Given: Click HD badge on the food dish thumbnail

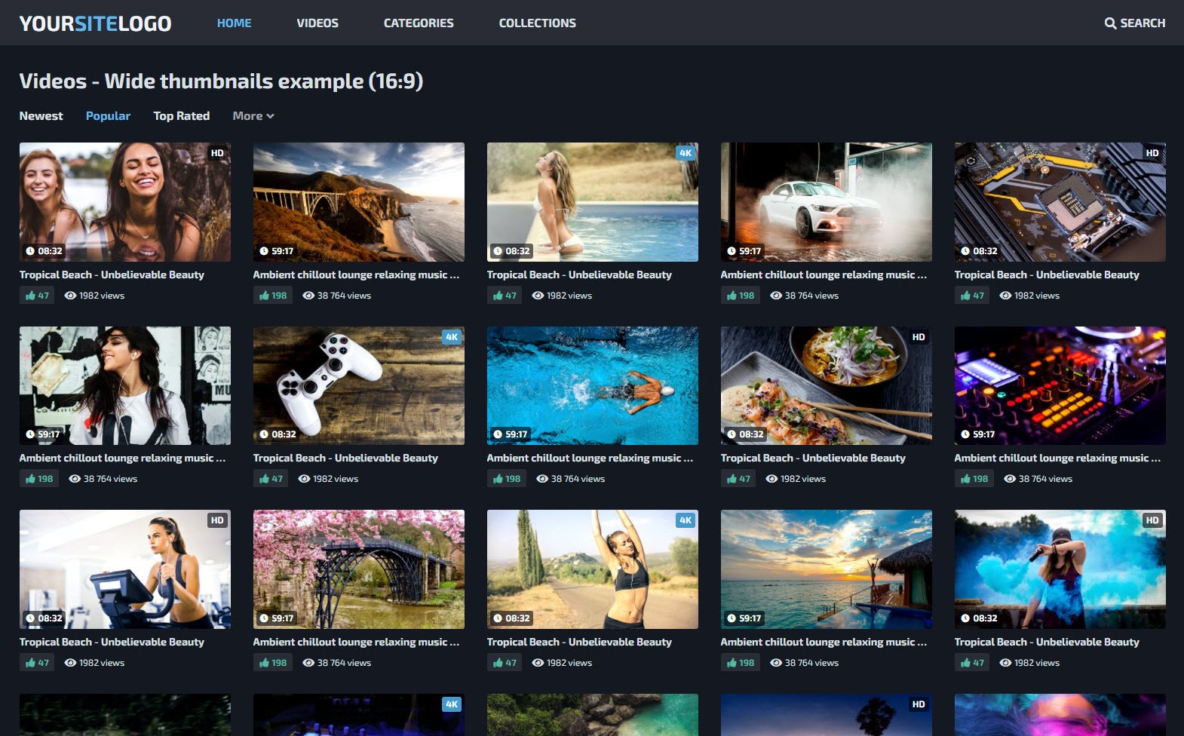Looking at the screenshot, I should [919, 337].
